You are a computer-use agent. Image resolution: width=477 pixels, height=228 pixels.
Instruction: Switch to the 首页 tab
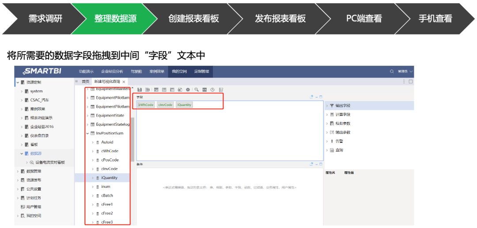pos(86,82)
